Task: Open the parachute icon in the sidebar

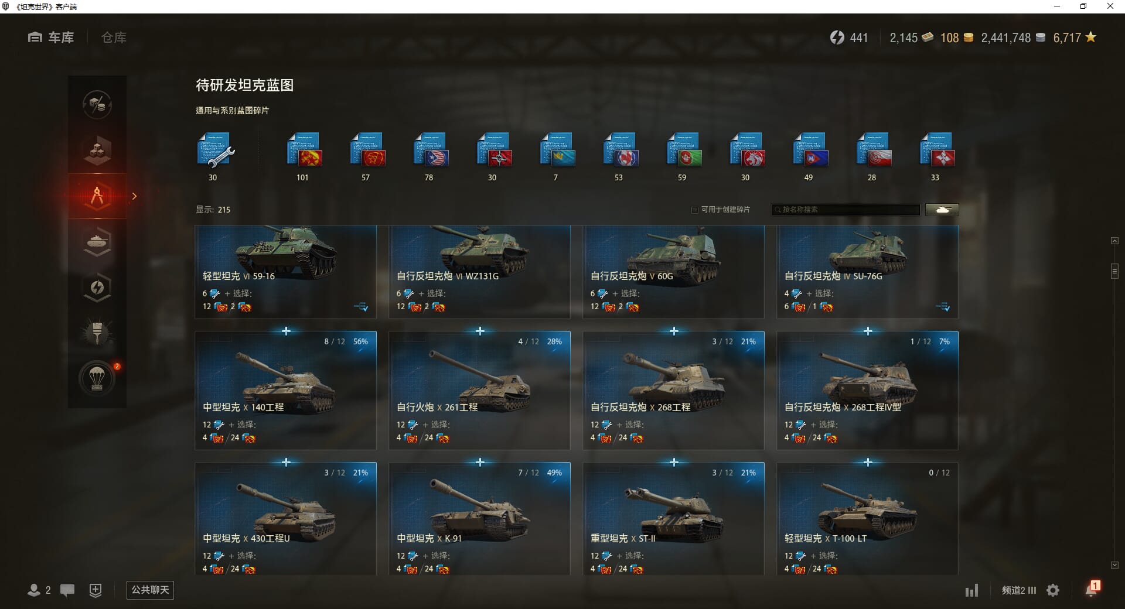Action: 97,378
